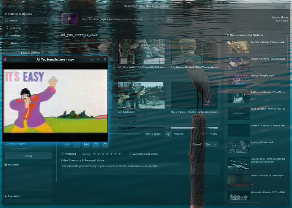Click the Settings & Options gear icon

[6, 14]
